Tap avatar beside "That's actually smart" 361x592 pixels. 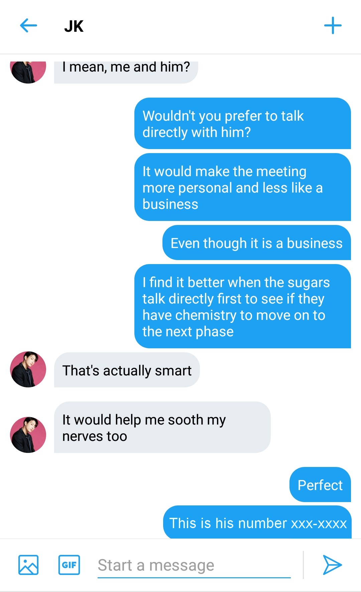[28, 369]
